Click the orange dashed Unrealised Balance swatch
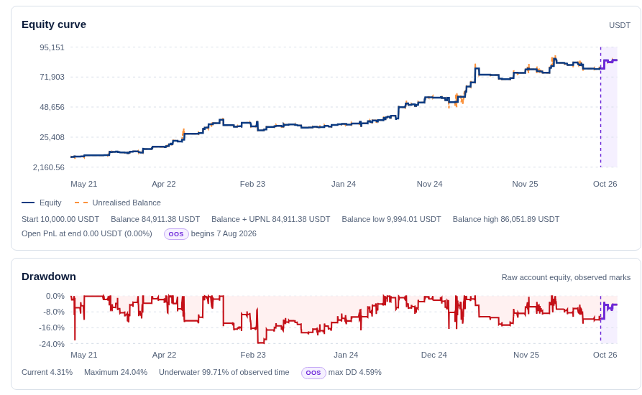 click(x=81, y=203)
